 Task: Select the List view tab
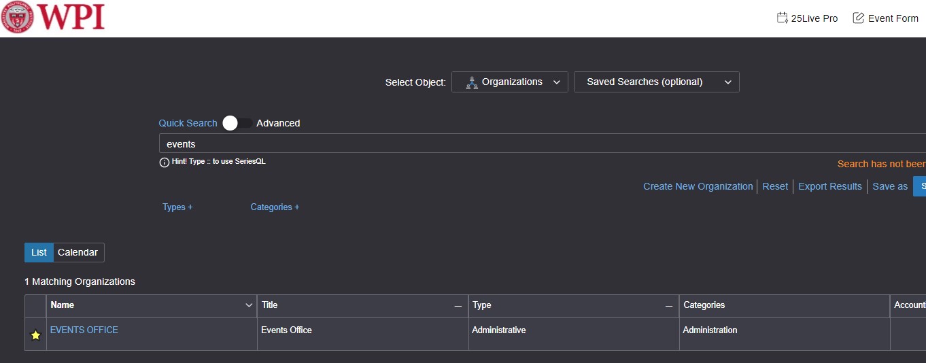[x=39, y=253]
